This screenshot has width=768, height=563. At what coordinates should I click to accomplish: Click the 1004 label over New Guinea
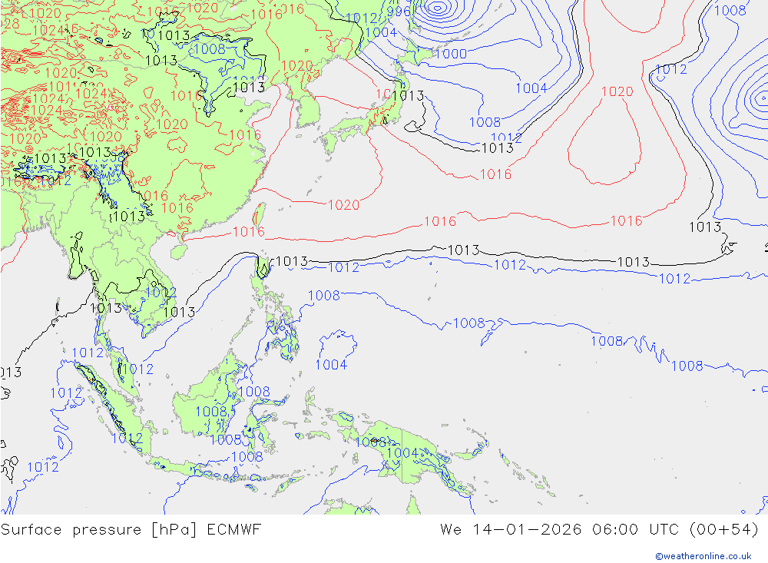click(x=402, y=452)
